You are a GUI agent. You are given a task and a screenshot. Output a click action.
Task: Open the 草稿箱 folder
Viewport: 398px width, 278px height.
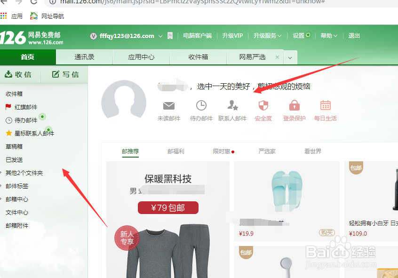[x=14, y=146]
